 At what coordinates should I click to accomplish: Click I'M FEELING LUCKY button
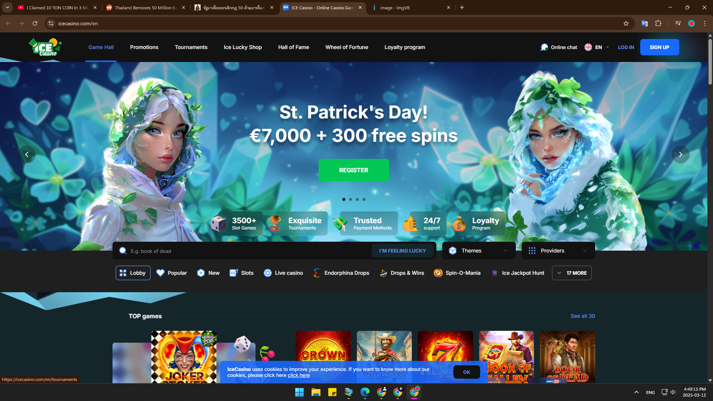pos(403,251)
